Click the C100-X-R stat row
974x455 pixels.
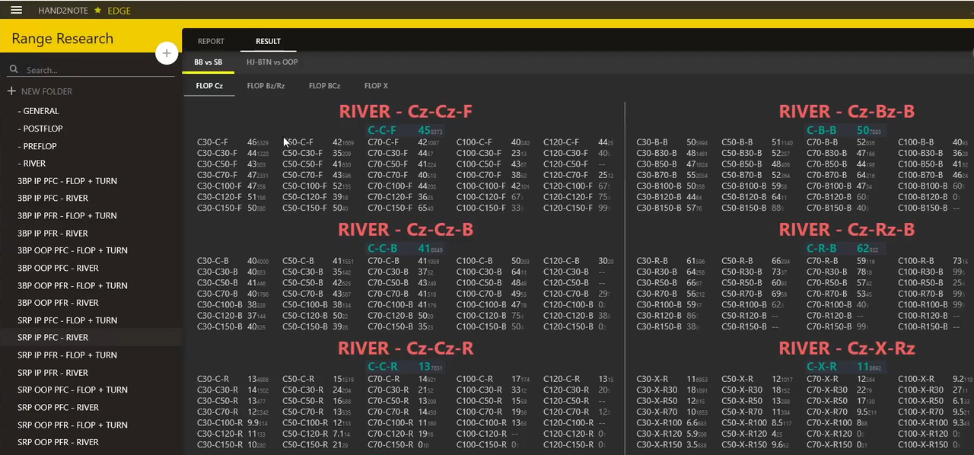(x=934, y=379)
